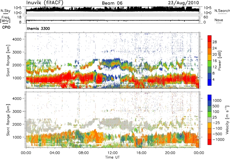This screenshot has height=159, width=230.
Task: Pick the blue 4–8 dB power swatch
Action: pos(210,76)
